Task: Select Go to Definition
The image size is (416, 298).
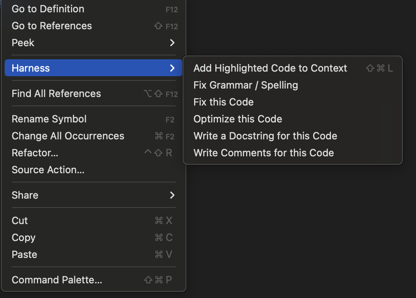Action: point(48,9)
